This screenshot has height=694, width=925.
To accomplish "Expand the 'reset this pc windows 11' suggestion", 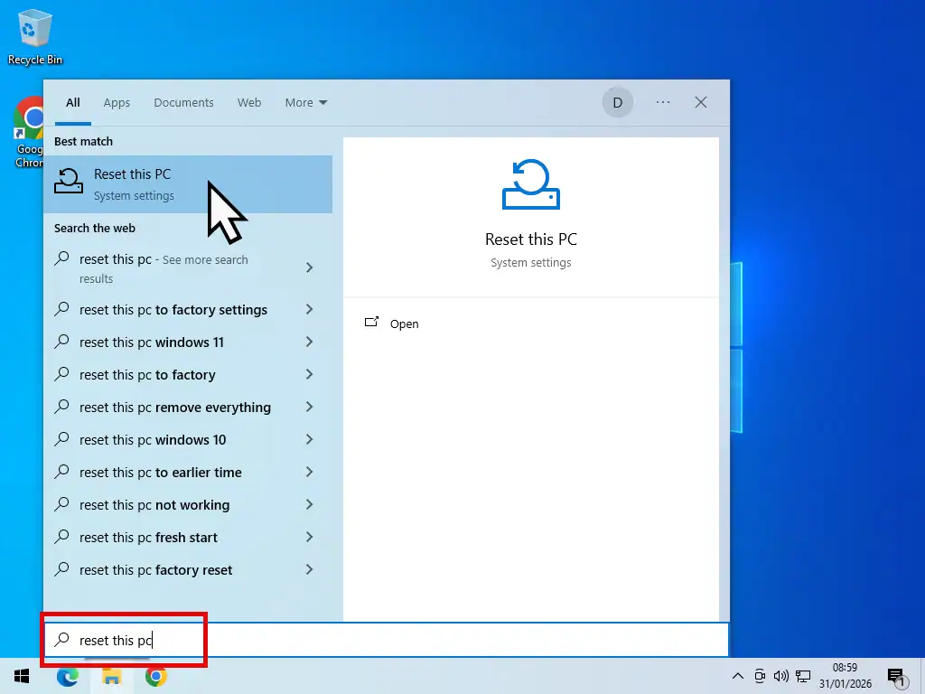I will pos(310,342).
